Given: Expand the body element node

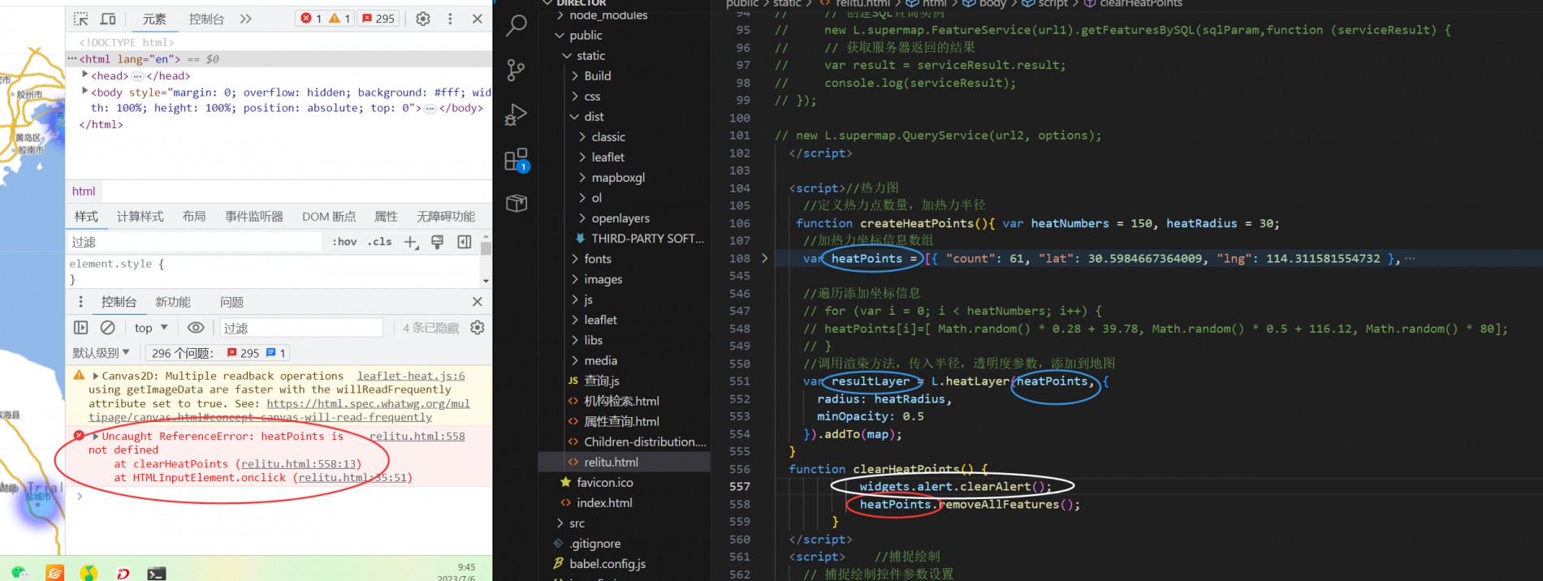Looking at the screenshot, I should [84, 92].
